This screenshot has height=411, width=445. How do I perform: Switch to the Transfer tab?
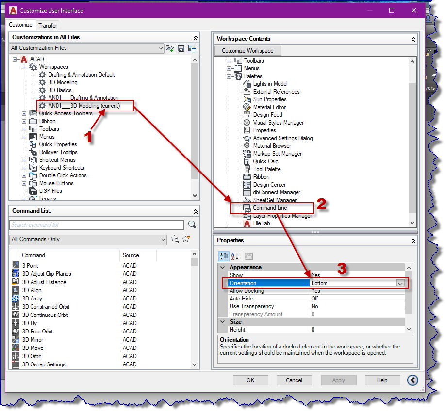coord(47,25)
